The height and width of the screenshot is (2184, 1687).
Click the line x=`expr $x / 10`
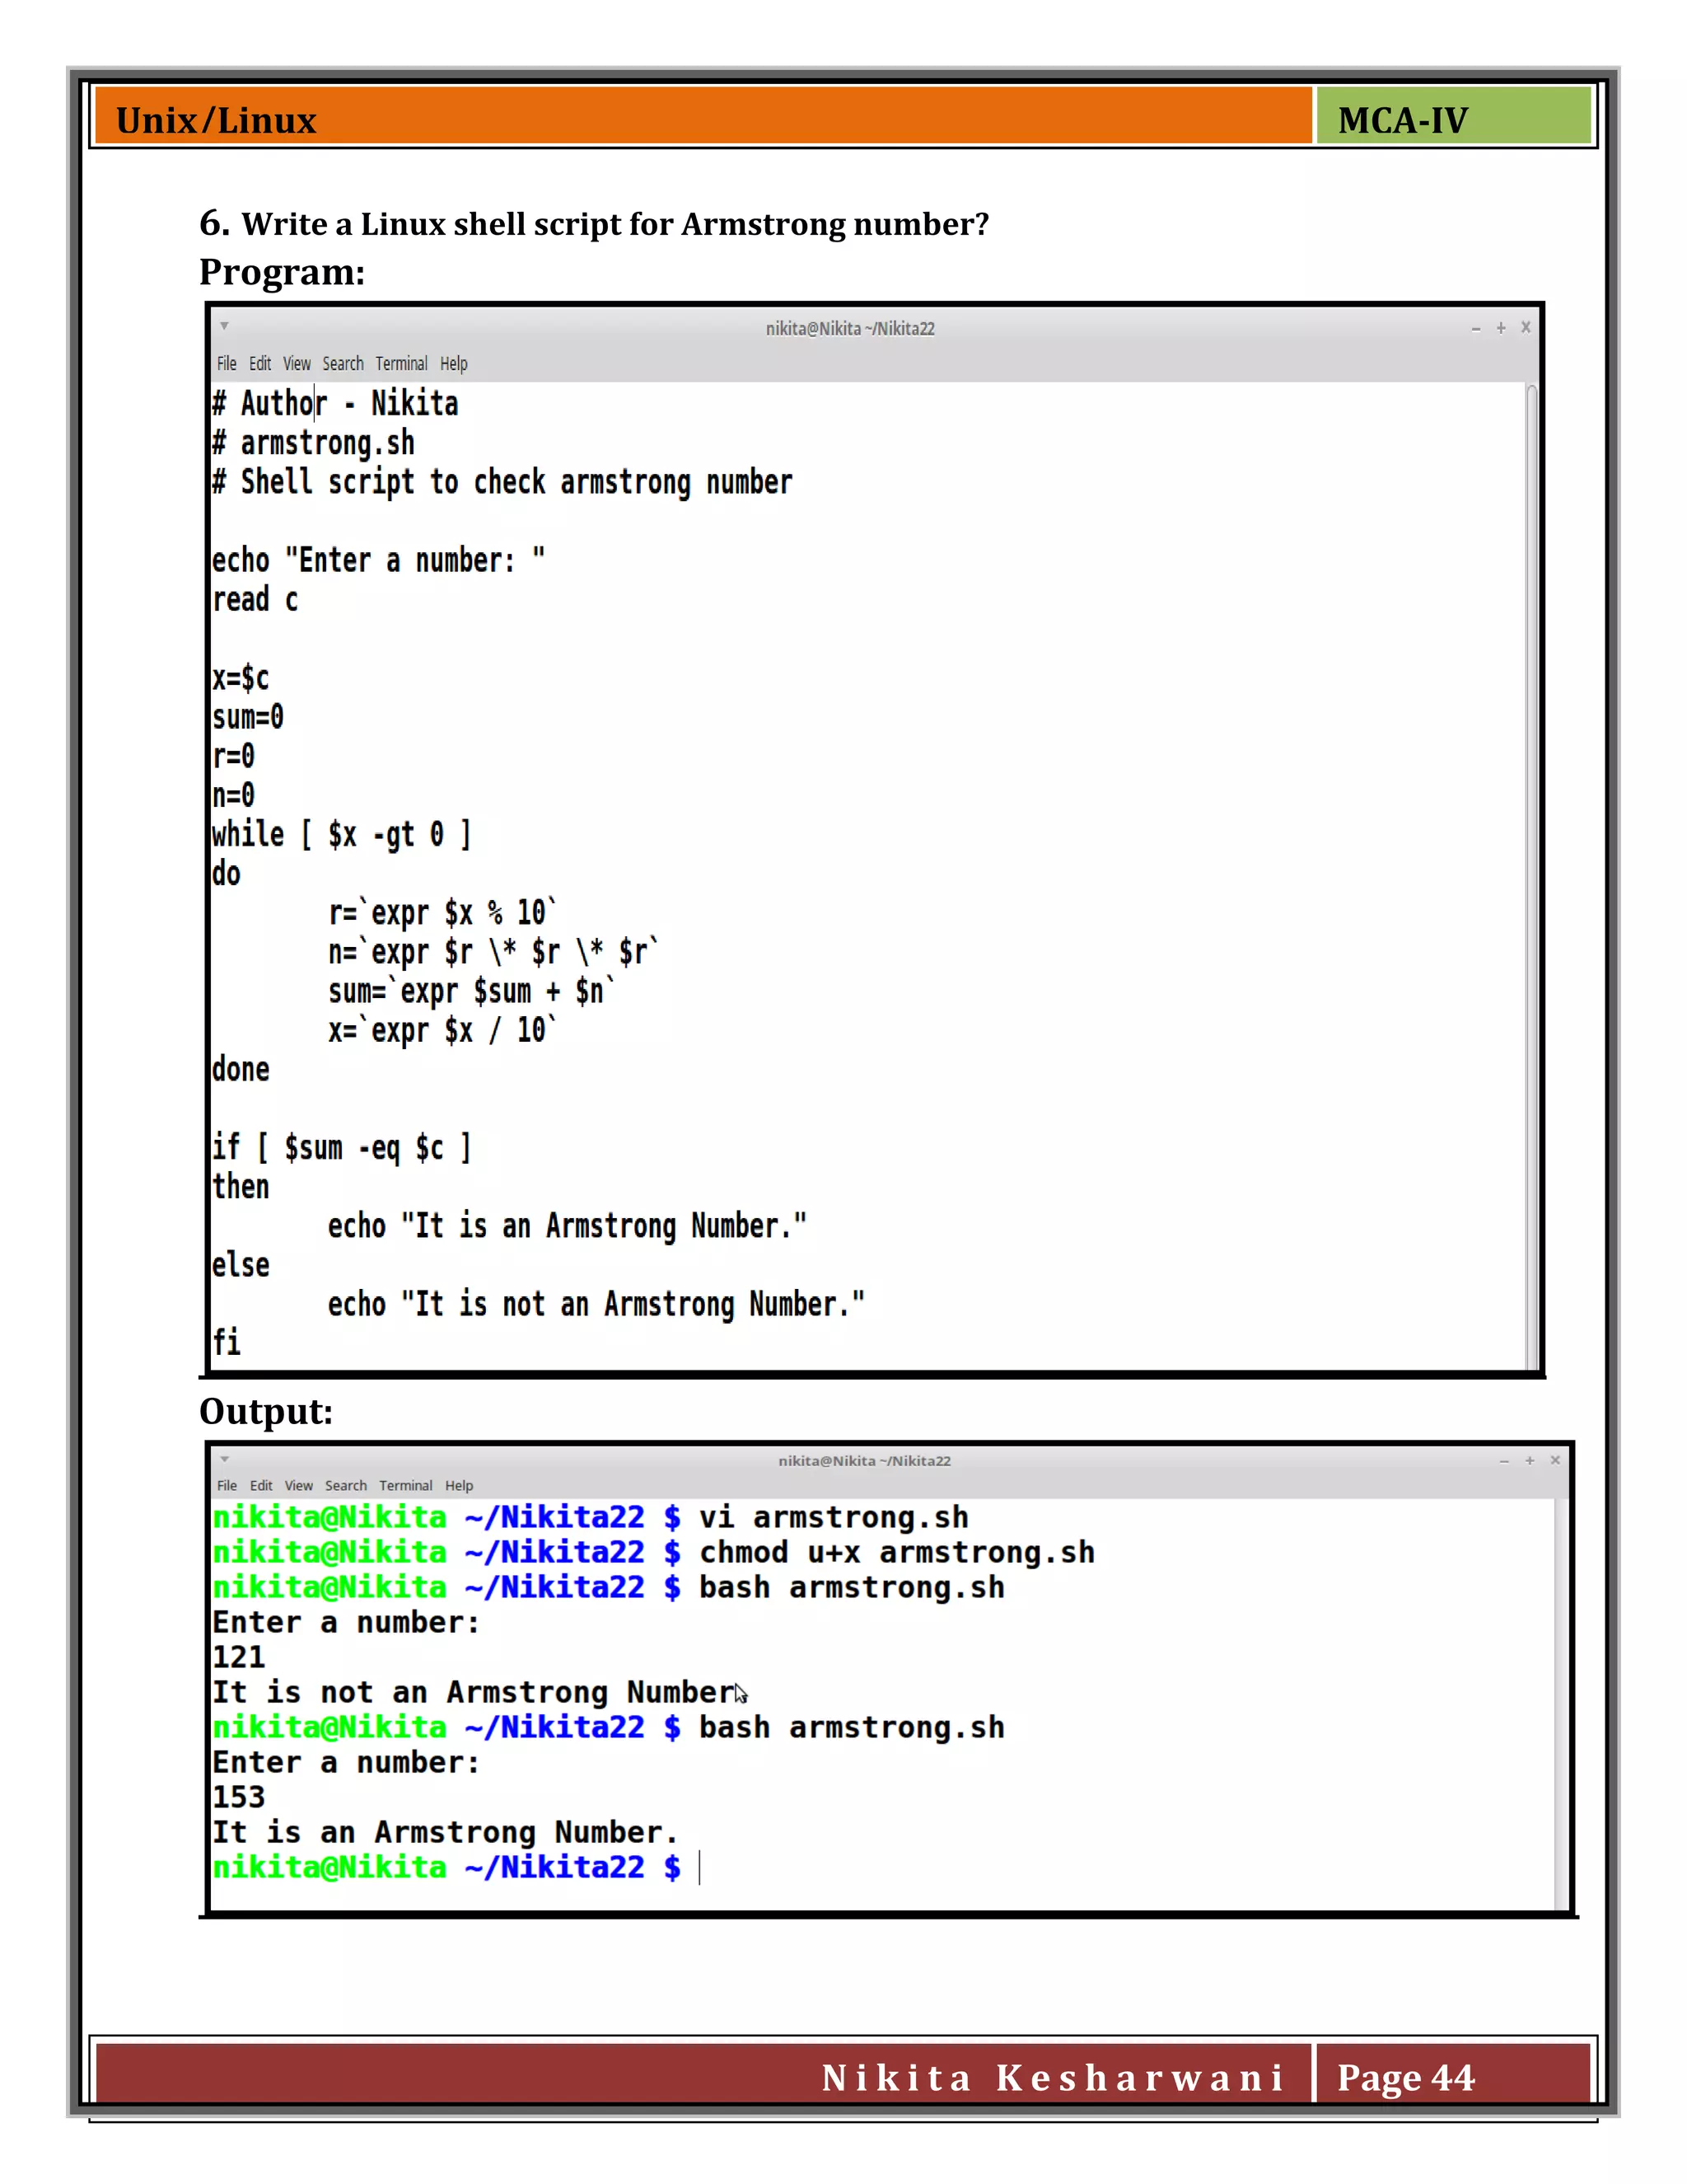[442, 1030]
